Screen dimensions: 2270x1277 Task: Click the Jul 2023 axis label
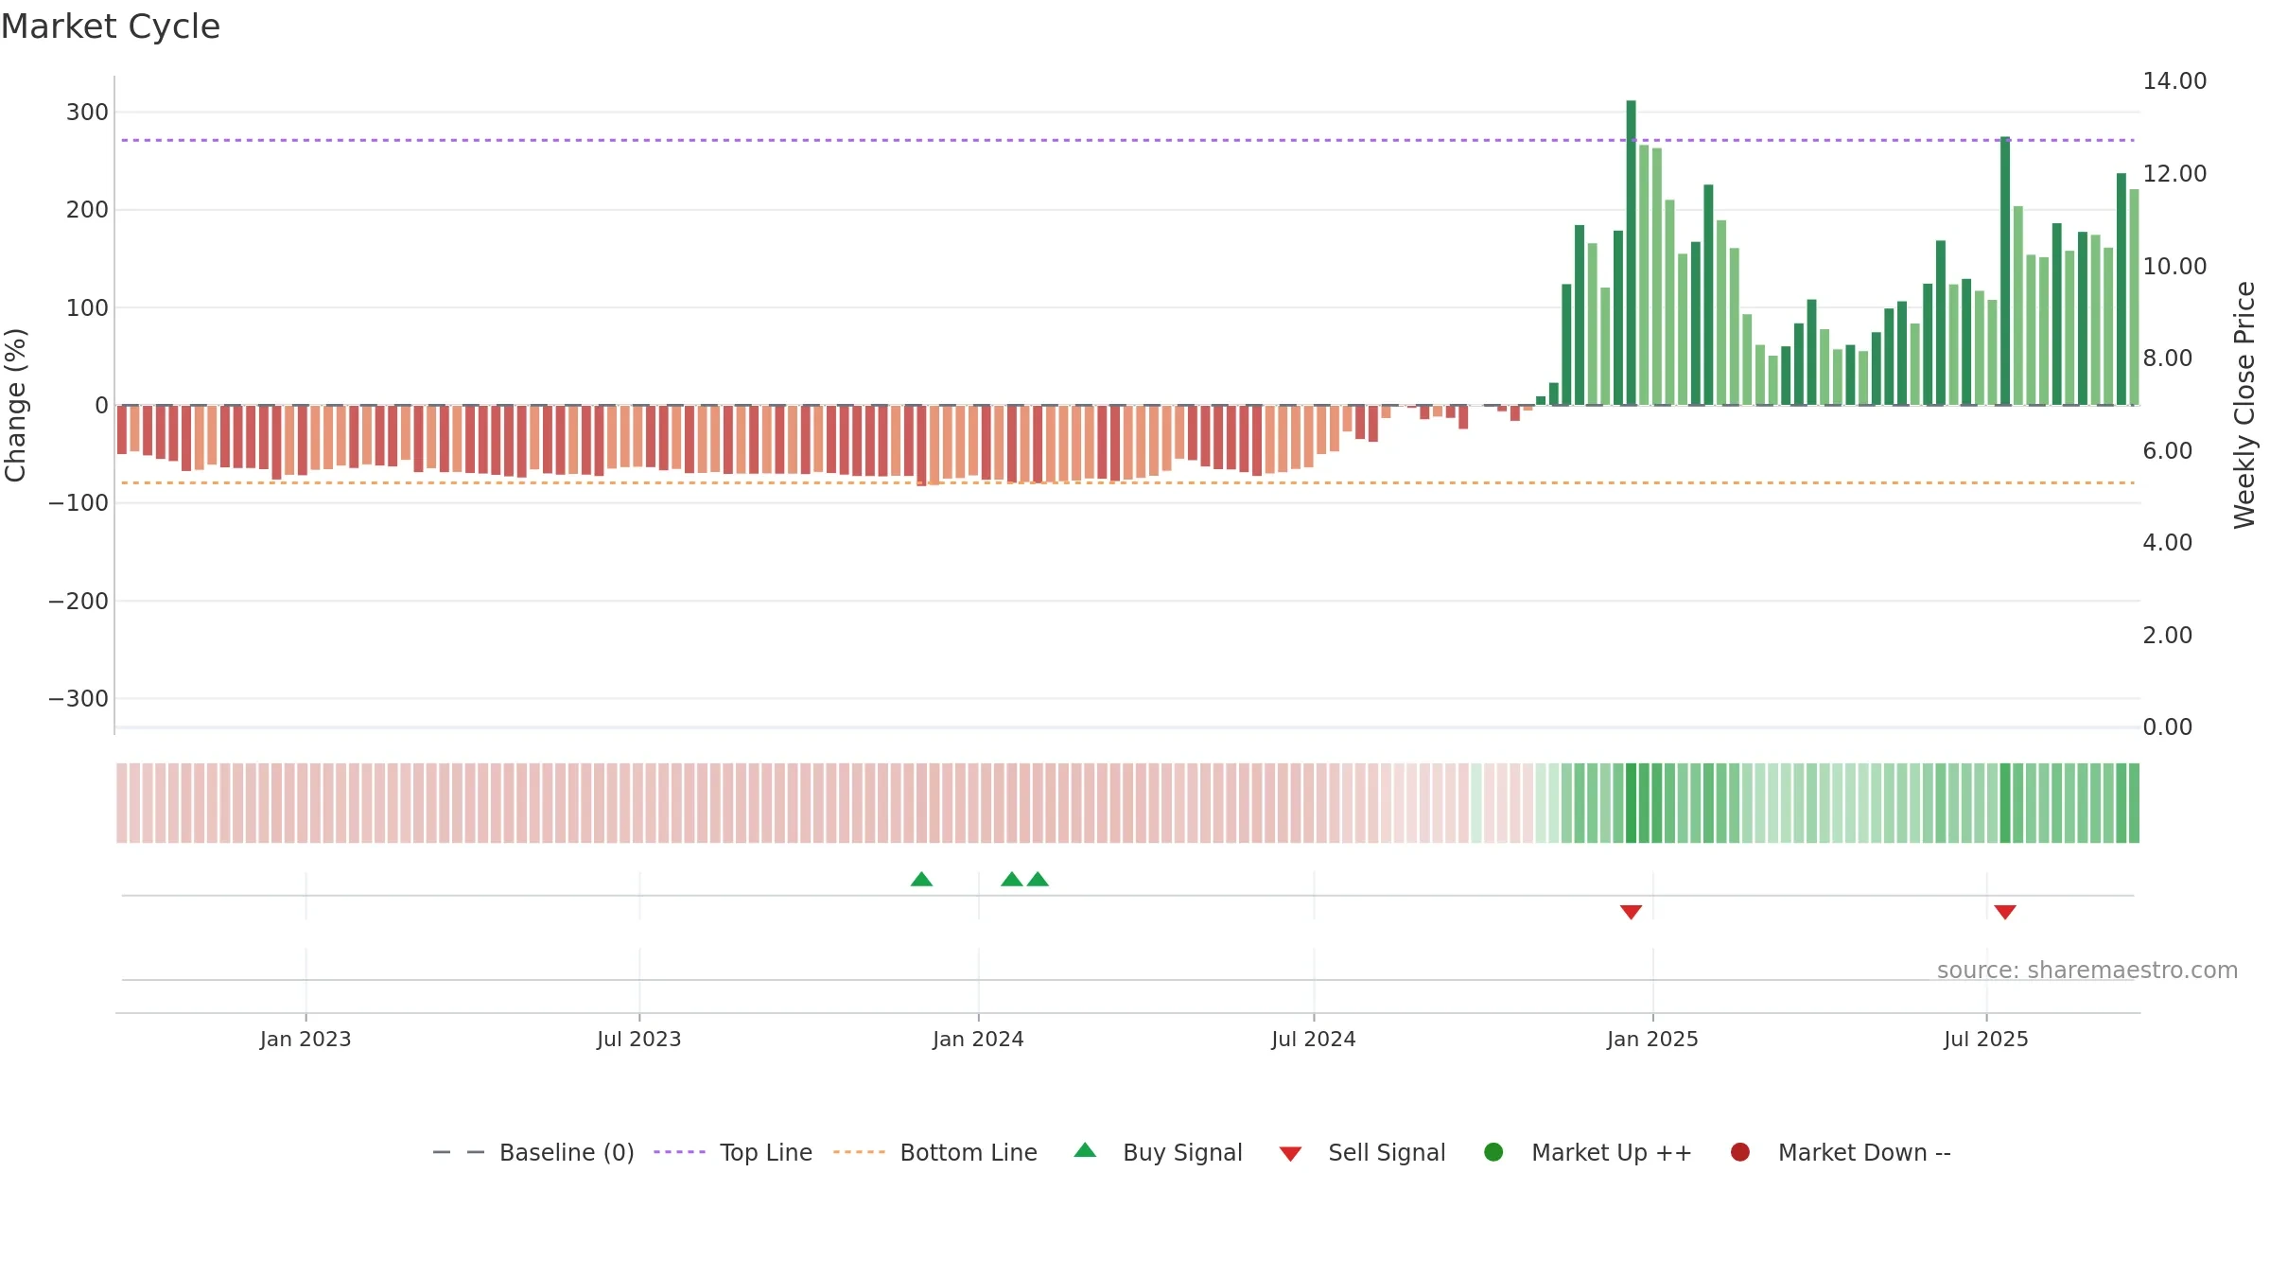pyautogui.click(x=639, y=1040)
